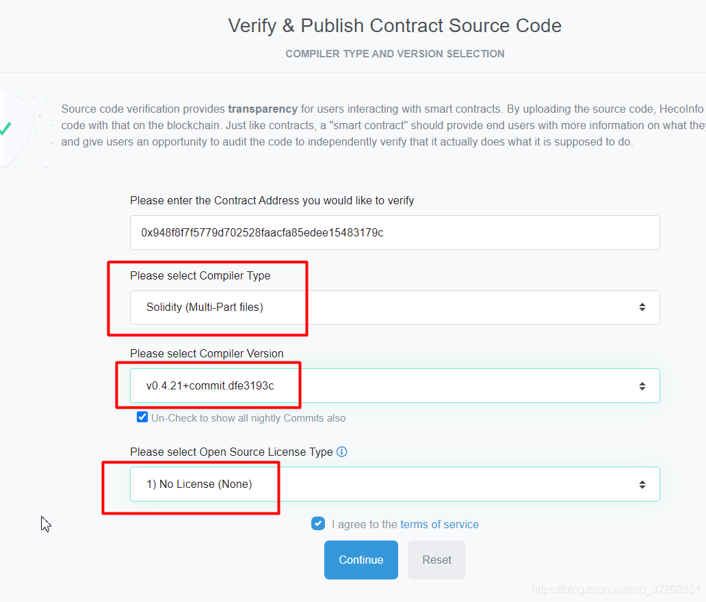The image size is (706, 602).
Task: Click the Compiler Type and Version Selection subtitle
Action: click(x=395, y=54)
